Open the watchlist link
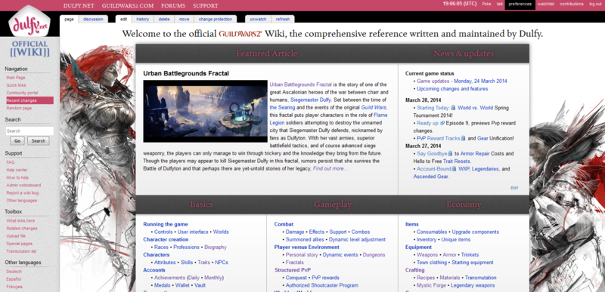The height and width of the screenshot is (292, 605). 546,5
